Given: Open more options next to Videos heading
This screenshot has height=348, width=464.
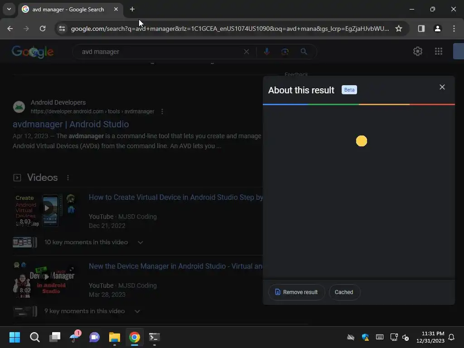Looking at the screenshot, I should click(x=68, y=178).
